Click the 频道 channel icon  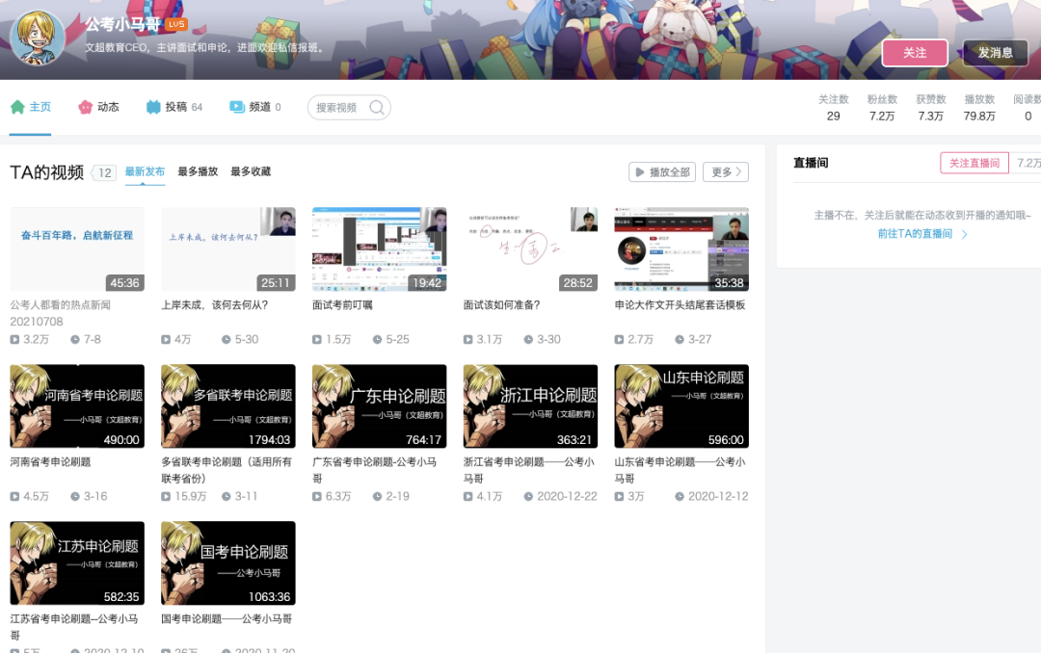tap(237, 107)
